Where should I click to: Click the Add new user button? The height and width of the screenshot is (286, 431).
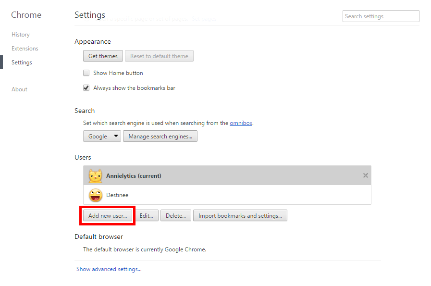point(108,216)
